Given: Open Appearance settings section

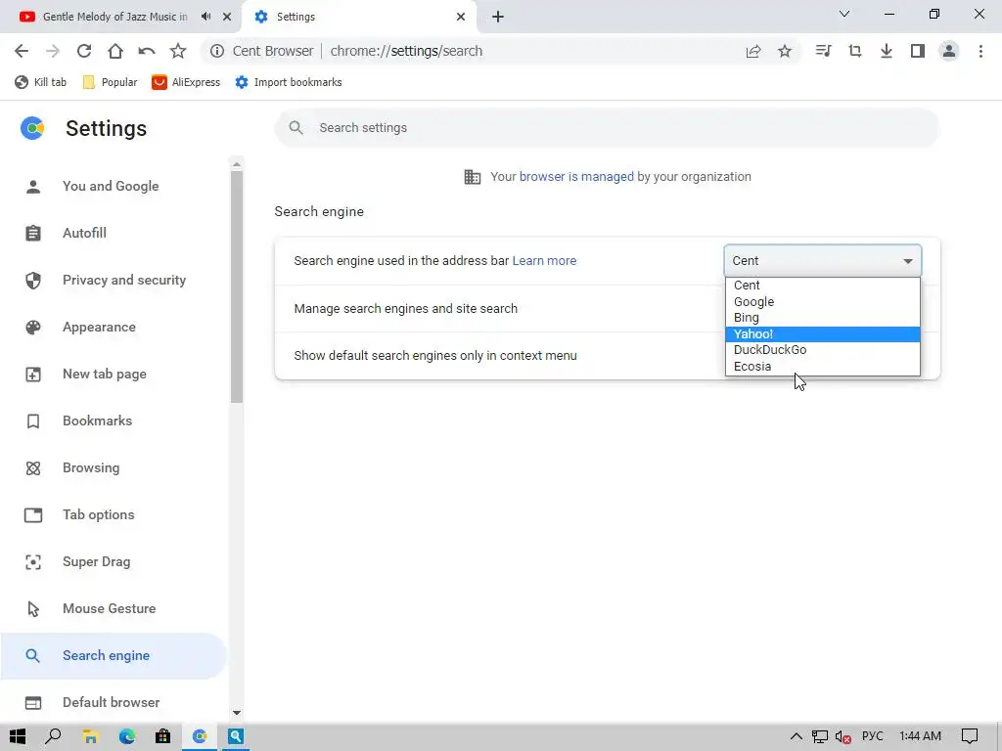Looking at the screenshot, I should coord(114,327).
